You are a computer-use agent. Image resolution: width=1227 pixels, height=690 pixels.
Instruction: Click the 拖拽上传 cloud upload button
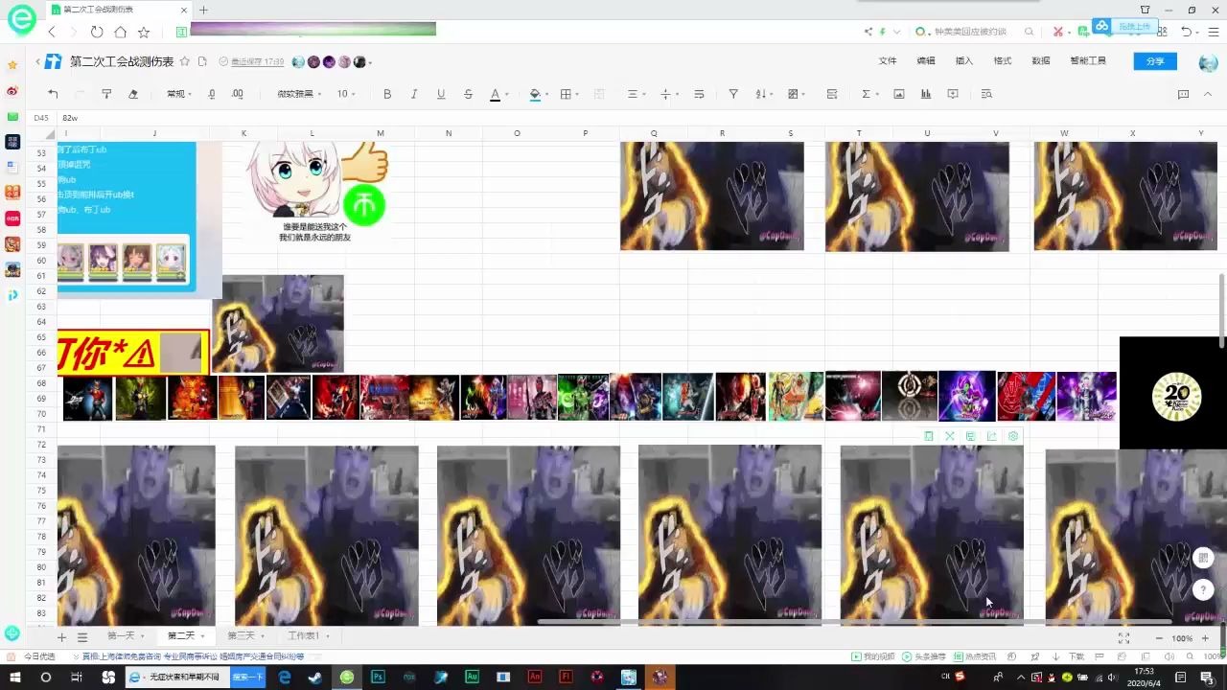point(1123,26)
